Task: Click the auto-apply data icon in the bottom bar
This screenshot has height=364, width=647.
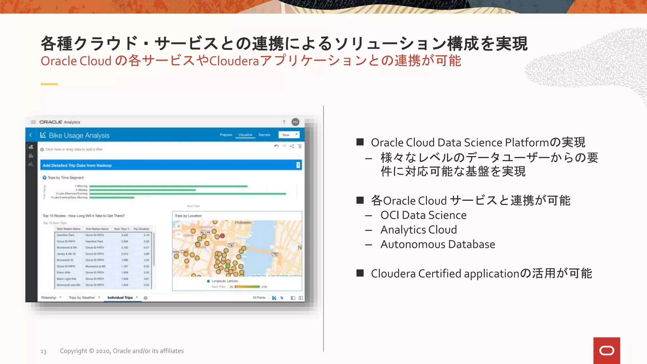Action: pyautogui.click(x=274, y=298)
